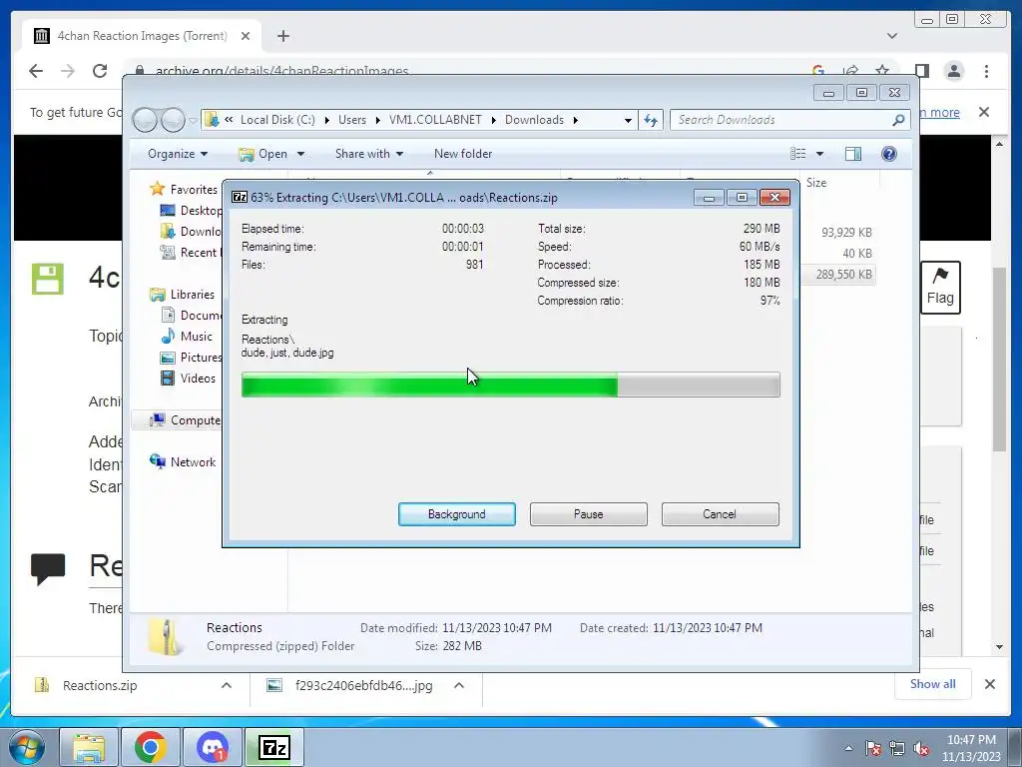The image size is (1022, 767).
Task: Click Users in the address breadcrumb
Action: click(352, 120)
